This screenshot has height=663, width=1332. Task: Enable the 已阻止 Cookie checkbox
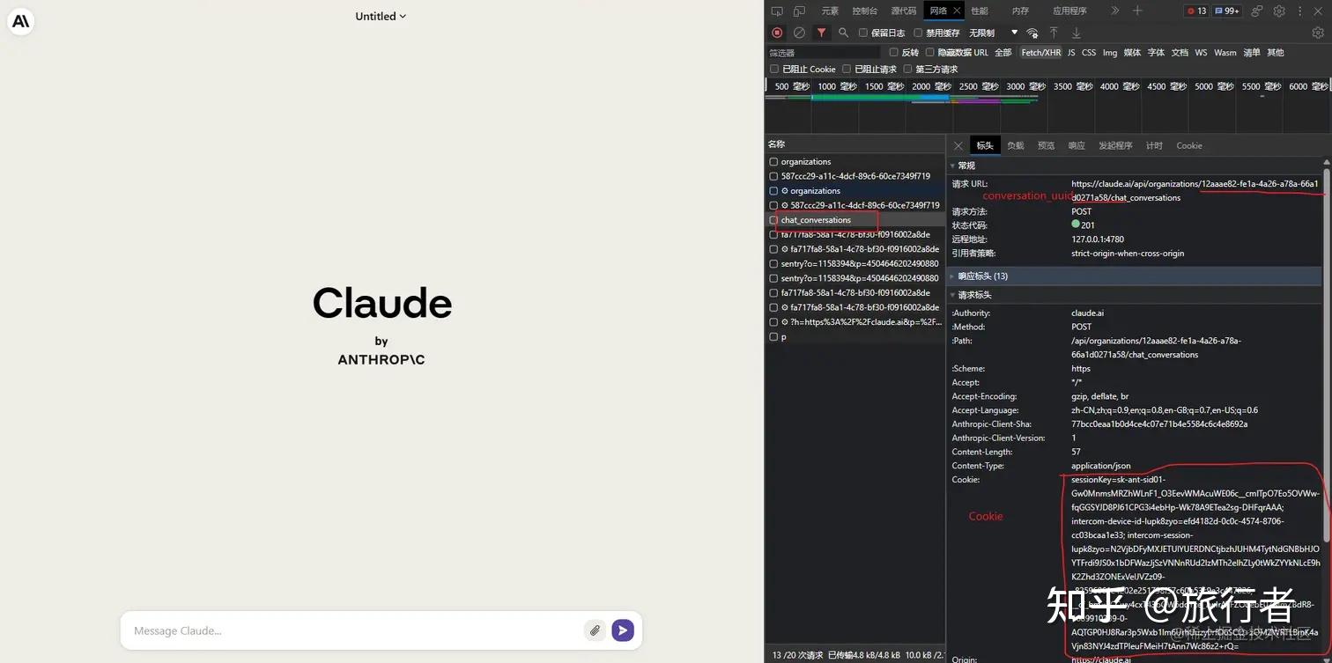pos(774,69)
